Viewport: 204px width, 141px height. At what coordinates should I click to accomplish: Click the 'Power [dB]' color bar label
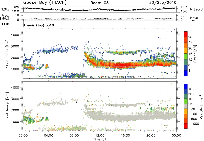tap(194, 54)
